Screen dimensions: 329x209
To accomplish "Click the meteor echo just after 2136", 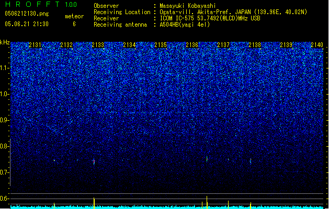I will [207, 159].
